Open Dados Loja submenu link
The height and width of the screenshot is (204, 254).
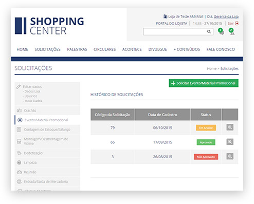[x=32, y=91]
